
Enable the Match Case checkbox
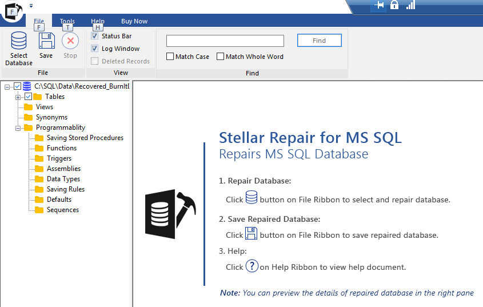coord(170,57)
